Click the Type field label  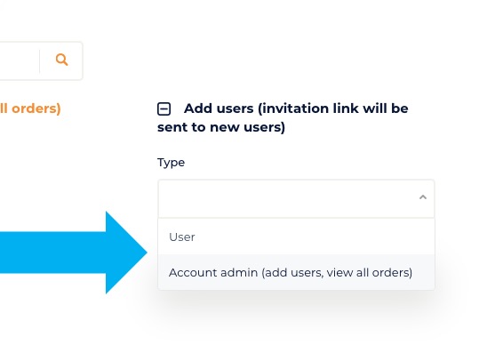[171, 163]
